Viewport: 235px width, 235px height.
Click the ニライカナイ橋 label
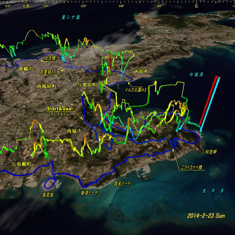[192, 168]
